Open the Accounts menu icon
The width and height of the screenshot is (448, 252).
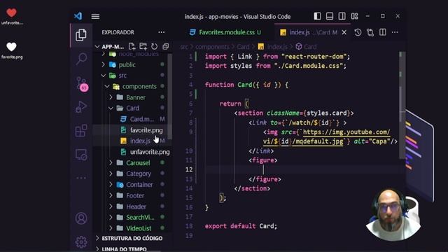81,218
